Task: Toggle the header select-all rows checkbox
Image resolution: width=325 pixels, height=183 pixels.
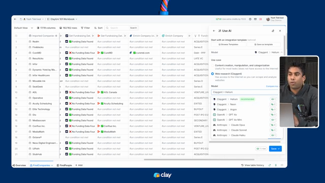Action: point(16,36)
